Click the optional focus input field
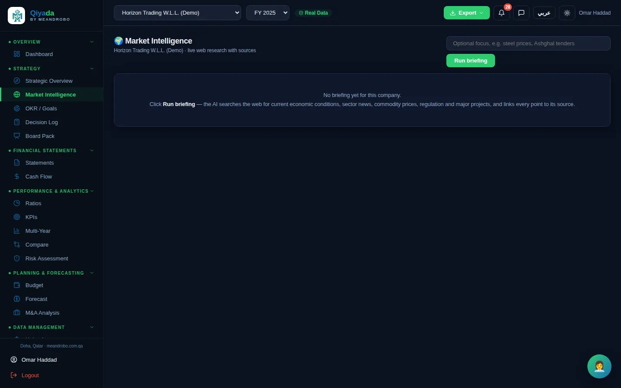Viewport: 621px width, 388px height. click(528, 43)
